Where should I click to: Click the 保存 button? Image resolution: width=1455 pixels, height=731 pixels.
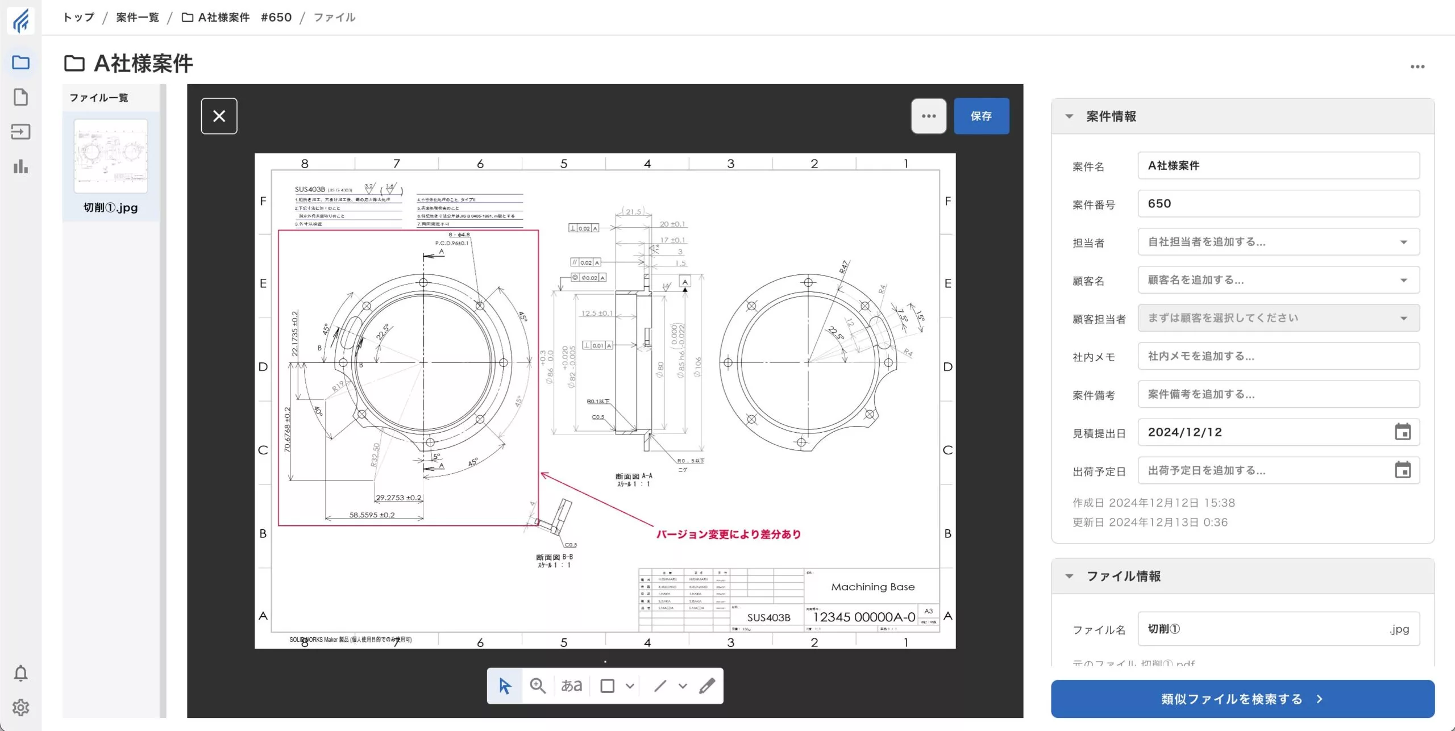981,116
